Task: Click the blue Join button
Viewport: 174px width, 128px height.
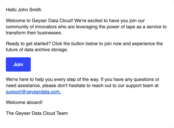Action: (x=18, y=65)
